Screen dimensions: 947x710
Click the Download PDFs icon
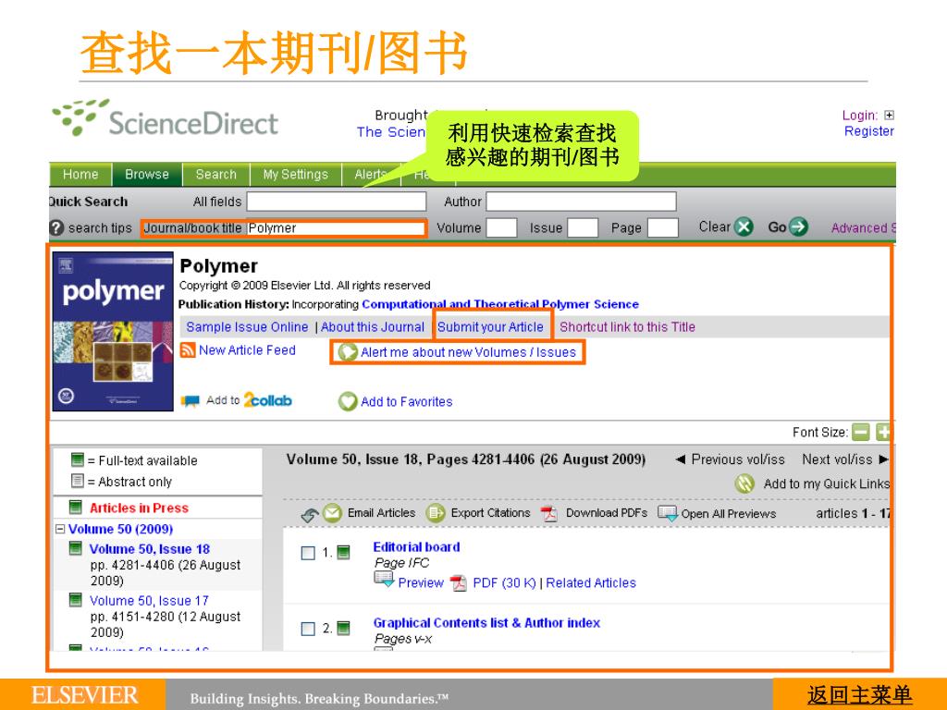(x=549, y=514)
